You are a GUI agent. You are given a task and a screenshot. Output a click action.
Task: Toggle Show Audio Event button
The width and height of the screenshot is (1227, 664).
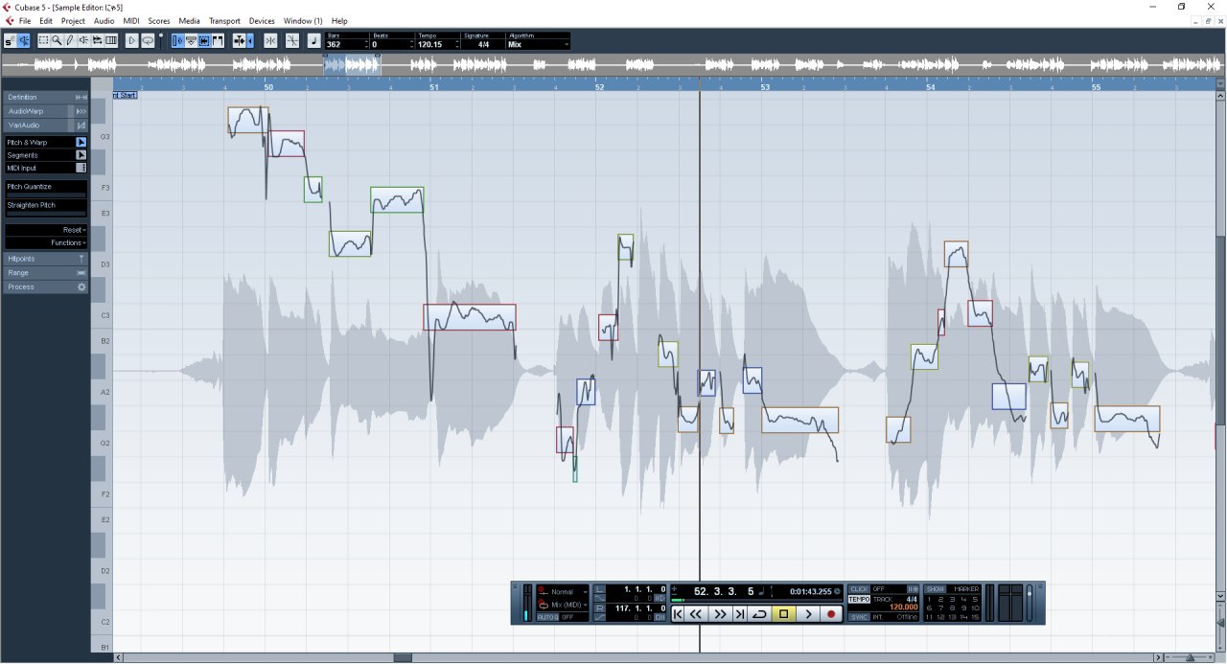(x=204, y=41)
